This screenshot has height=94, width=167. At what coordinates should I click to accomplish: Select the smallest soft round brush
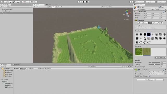pos(137,34)
